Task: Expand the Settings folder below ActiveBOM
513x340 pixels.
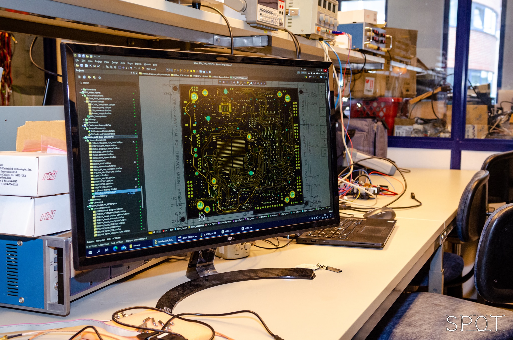Action: pyautogui.click(x=89, y=200)
